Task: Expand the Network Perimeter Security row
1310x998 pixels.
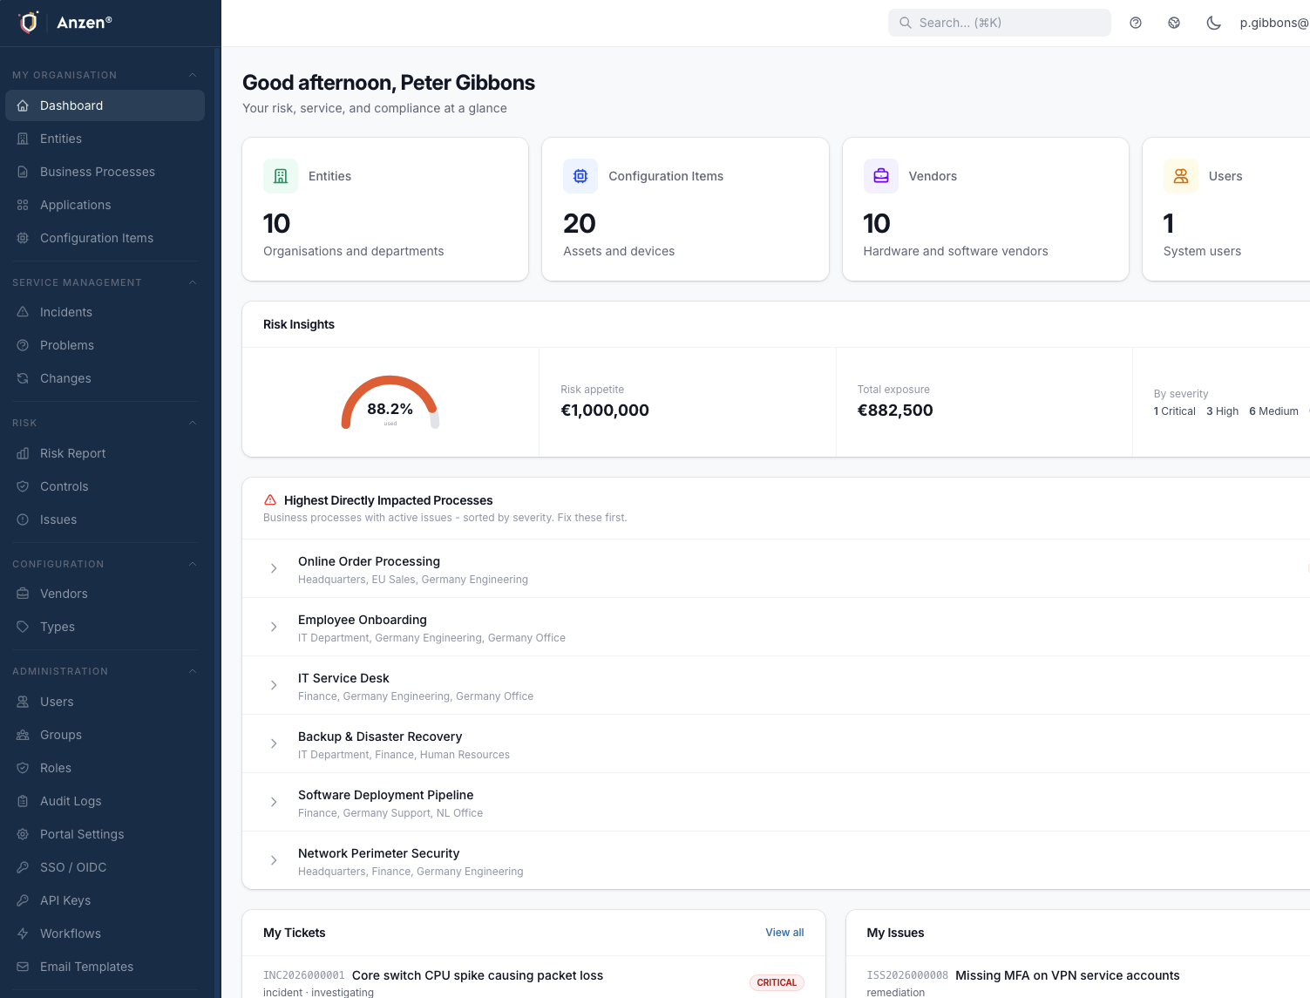Action: pyautogui.click(x=274, y=860)
